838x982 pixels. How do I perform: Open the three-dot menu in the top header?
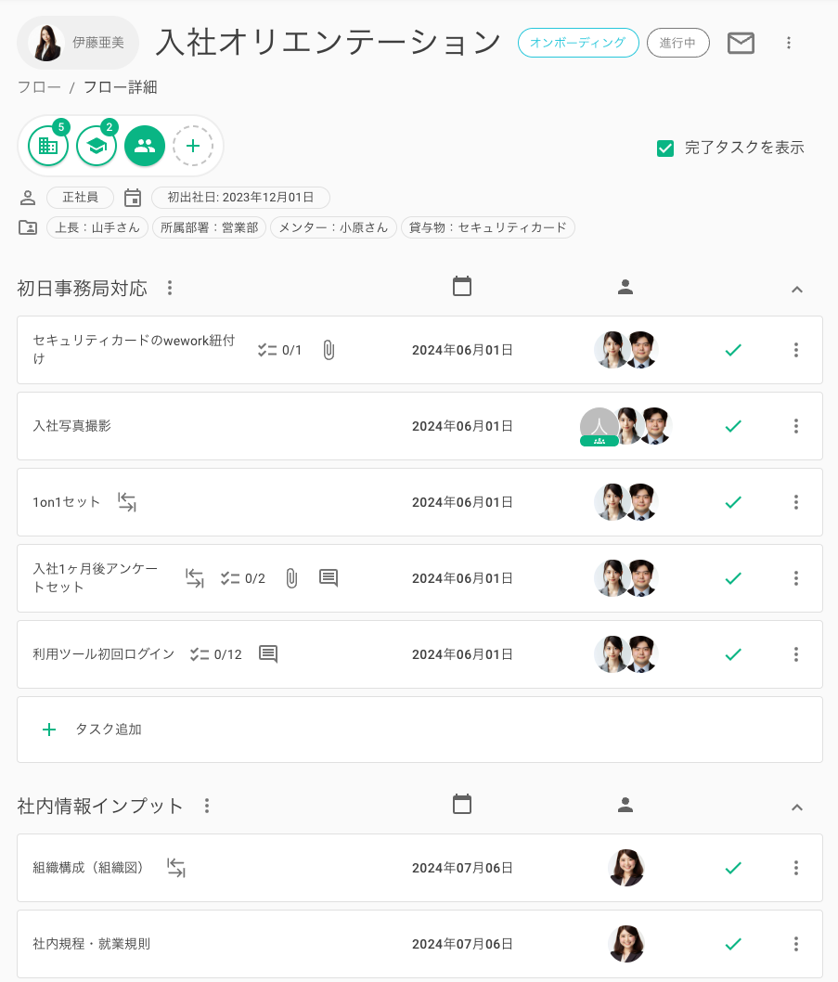[789, 43]
